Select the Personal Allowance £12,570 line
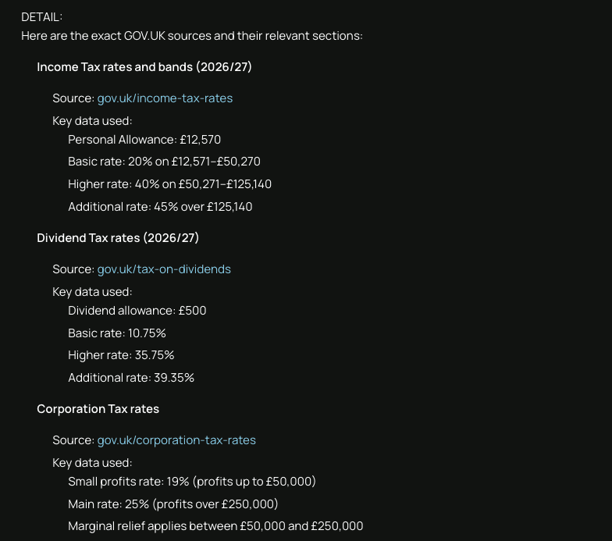The image size is (612, 541). coord(144,139)
